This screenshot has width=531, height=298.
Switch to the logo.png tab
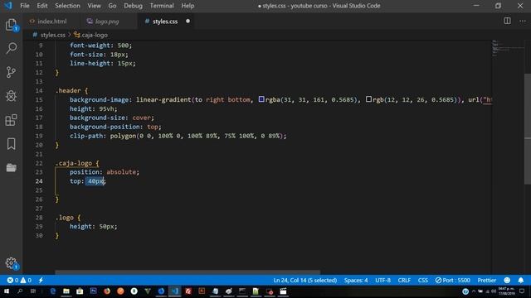(x=108, y=22)
